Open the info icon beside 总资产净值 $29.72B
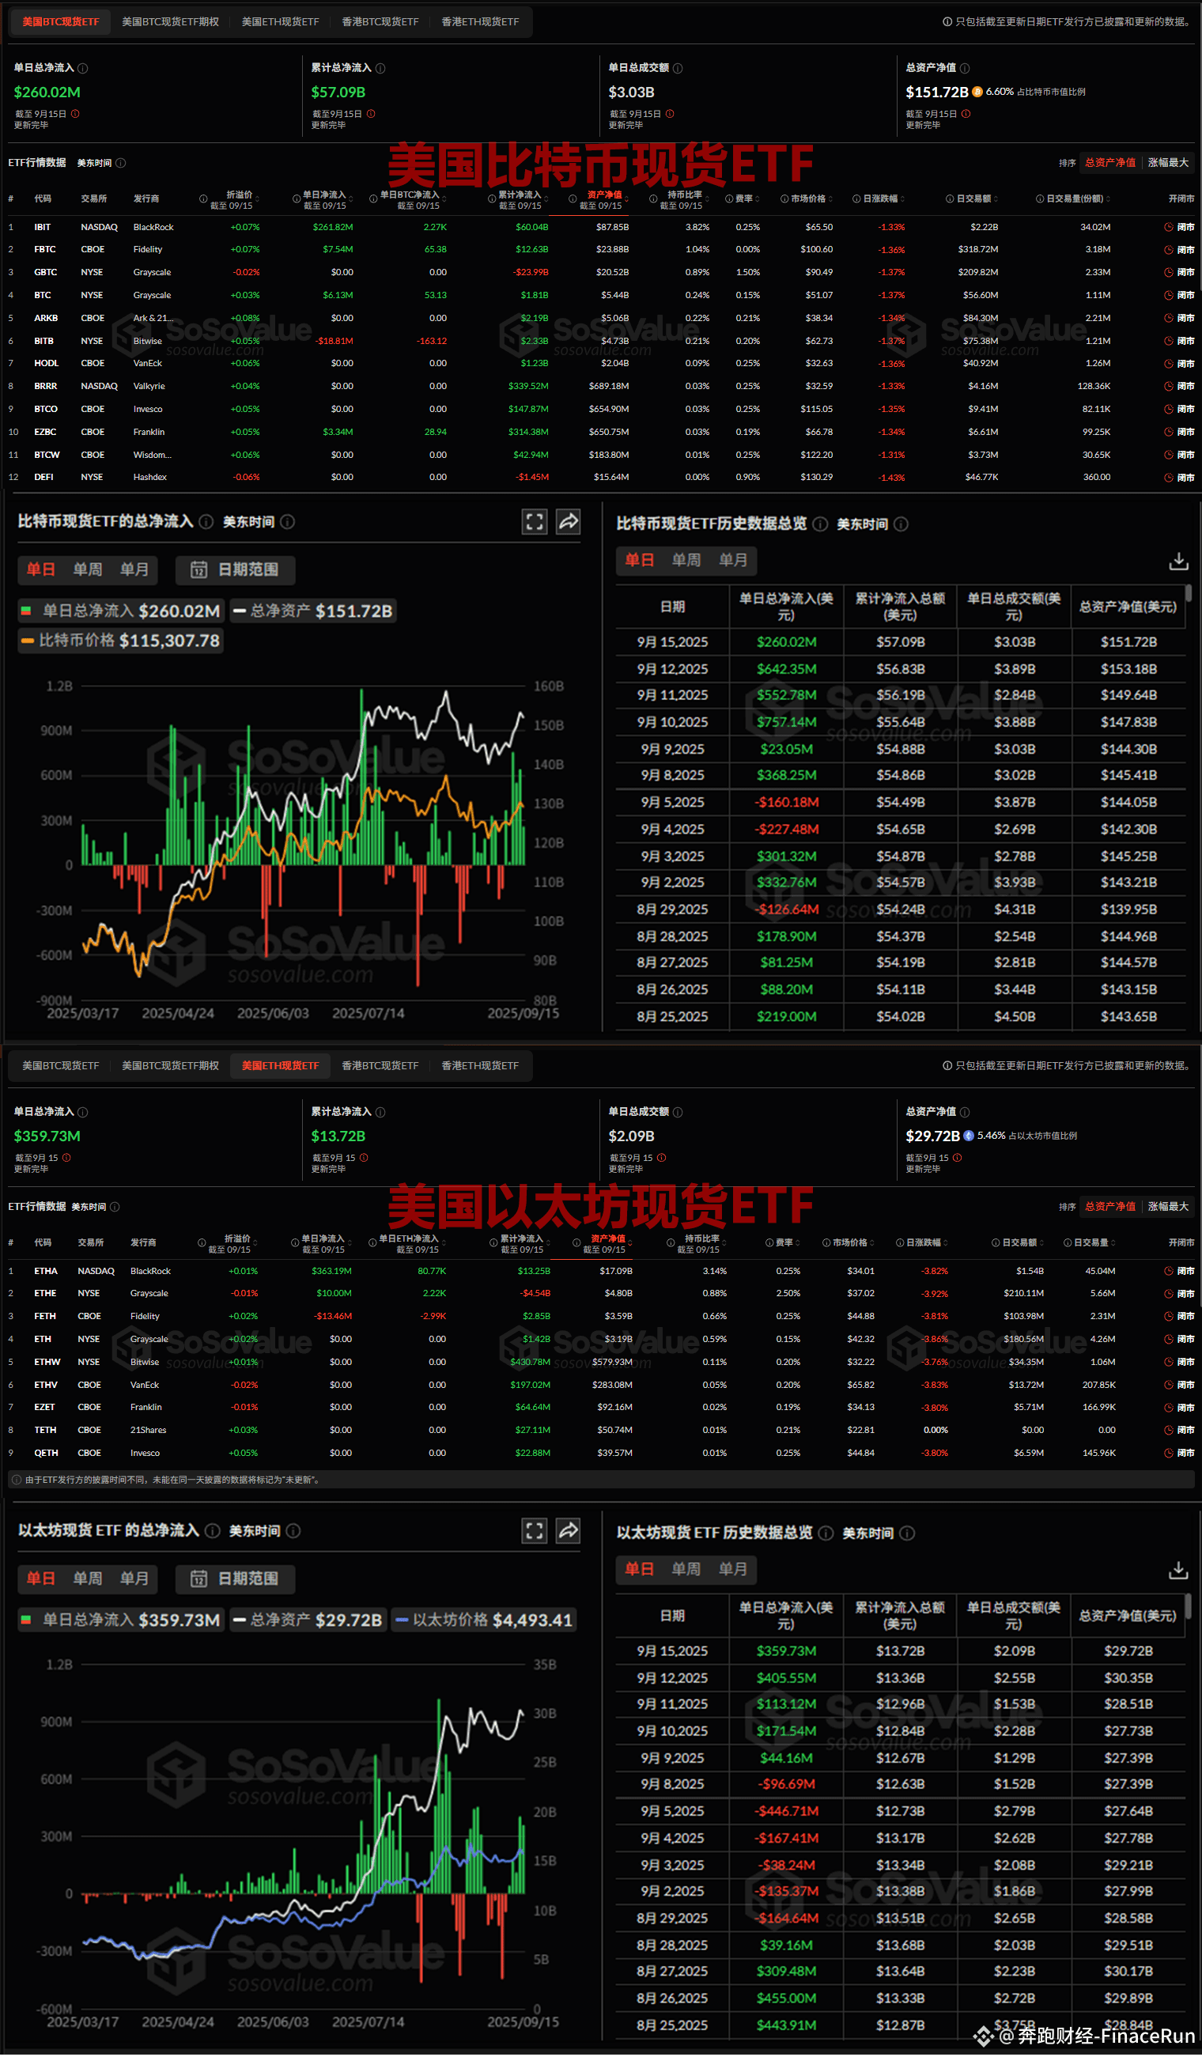Viewport: 1202px width, 2057px height. [x=965, y=1113]
